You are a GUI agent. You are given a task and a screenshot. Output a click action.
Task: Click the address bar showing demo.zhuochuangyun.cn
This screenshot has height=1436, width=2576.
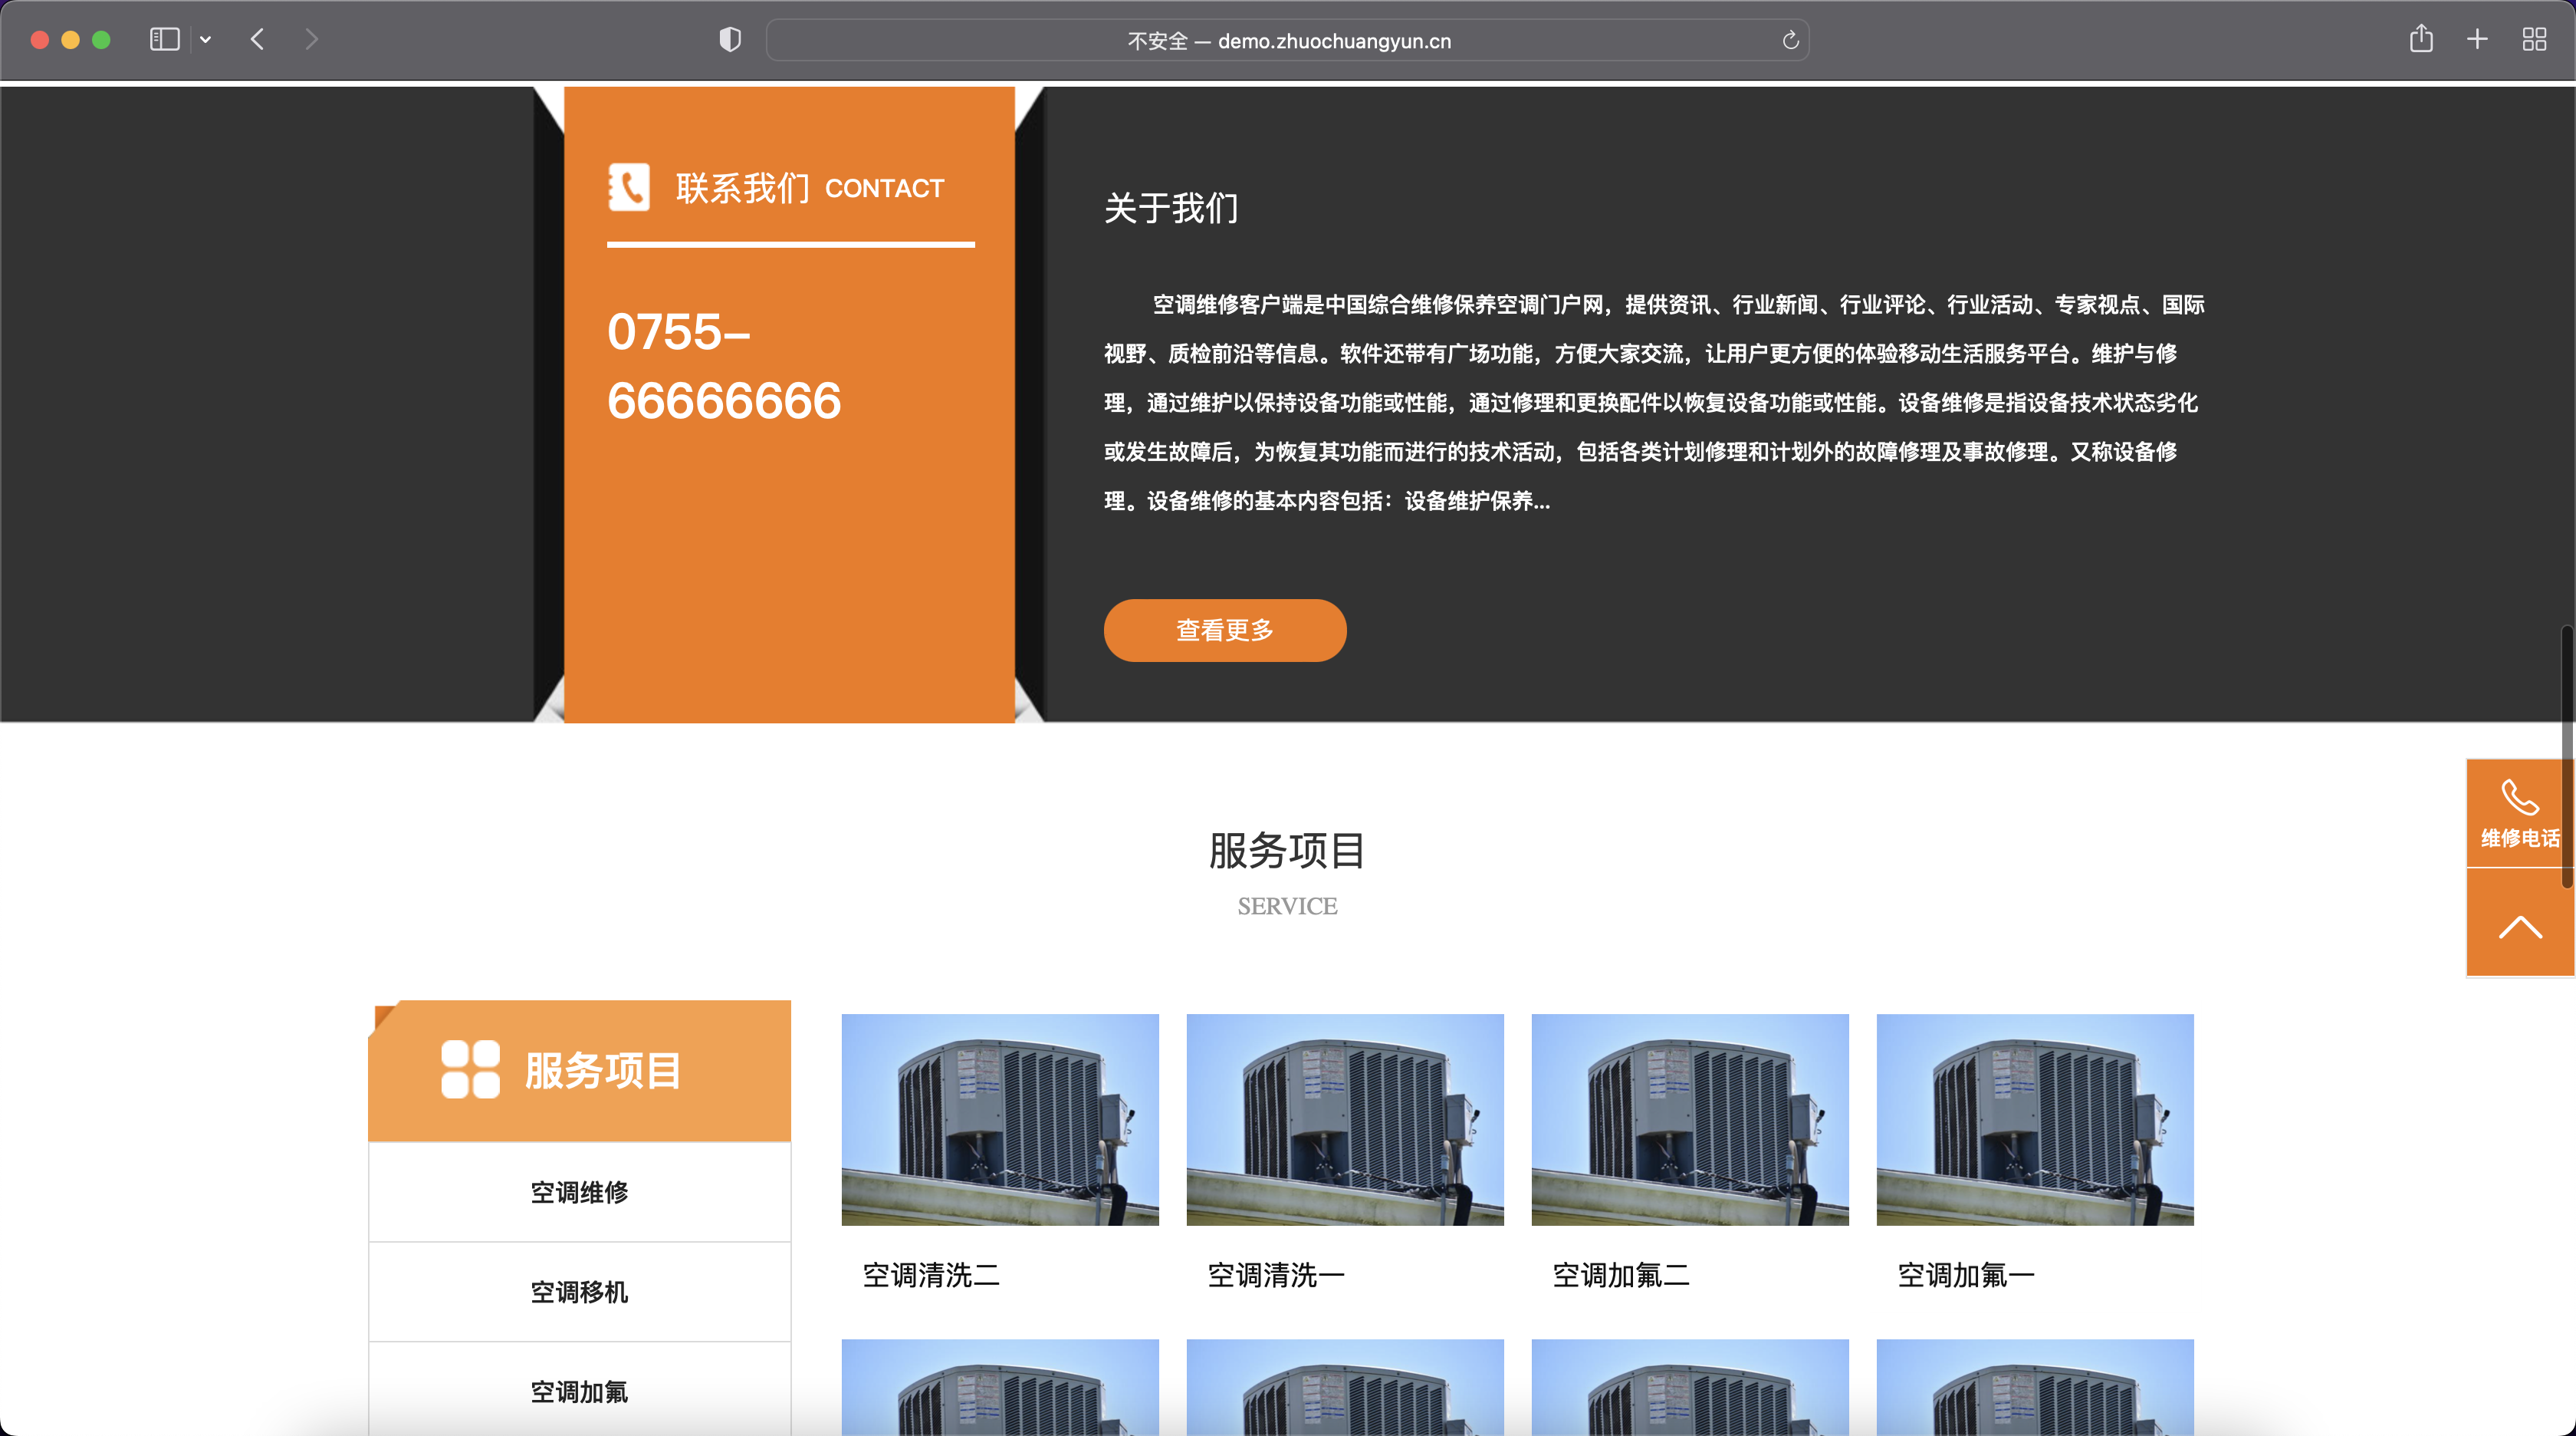(1288, 41)
